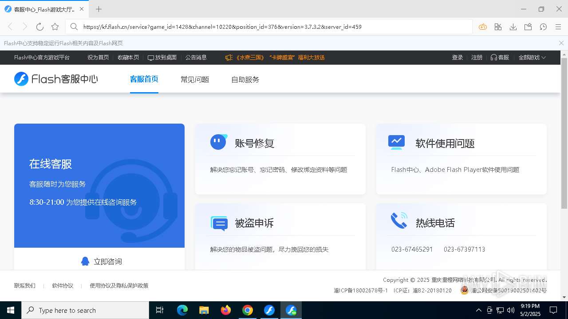
Task: Open the 水煮三国 卡牌盛宴 announcement
Action: [280, 58]
